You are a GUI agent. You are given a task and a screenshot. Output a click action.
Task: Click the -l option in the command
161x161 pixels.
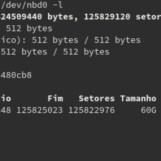pos(58,5)
